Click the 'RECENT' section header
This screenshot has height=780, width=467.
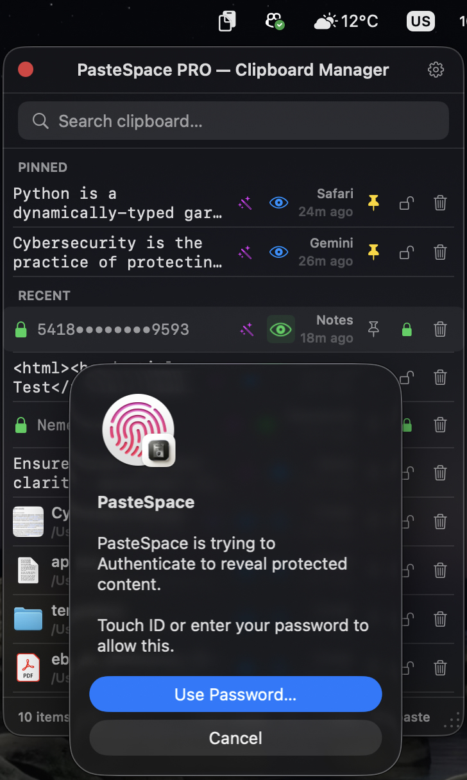click(x=44, y=296)
